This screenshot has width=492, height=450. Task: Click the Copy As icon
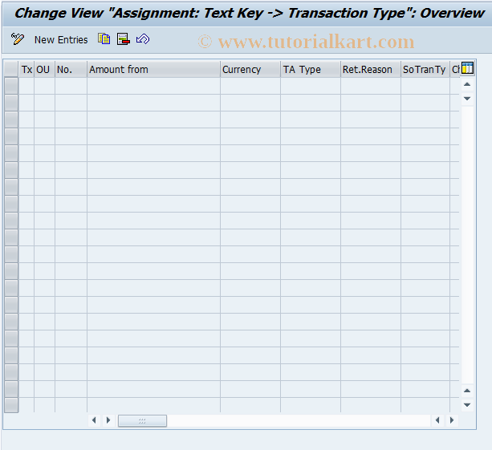tap(104, 39)
